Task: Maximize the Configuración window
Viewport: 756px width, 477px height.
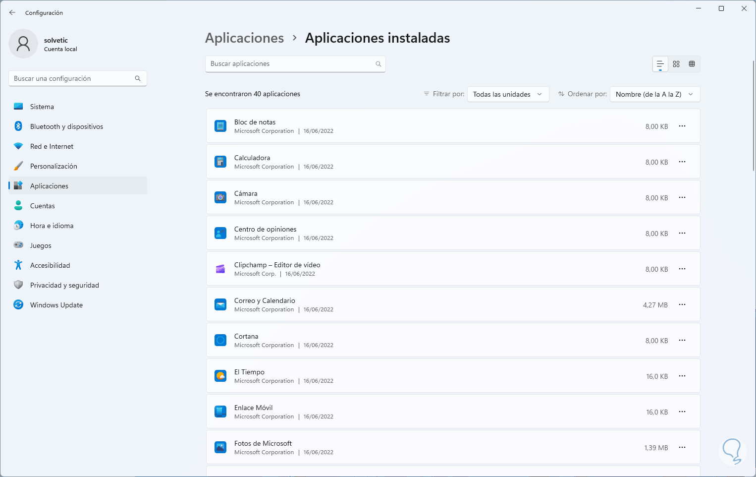Action: 721,8
